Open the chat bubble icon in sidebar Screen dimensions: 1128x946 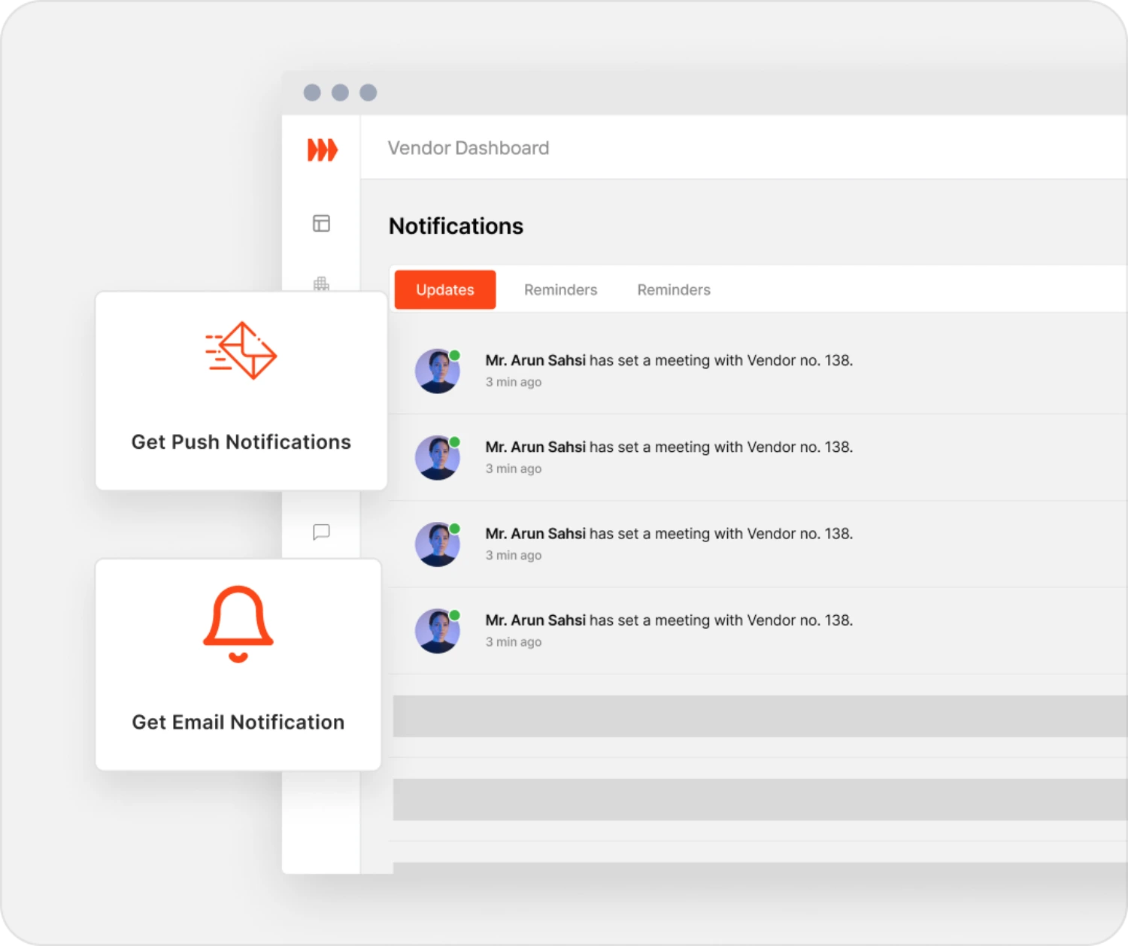click(321, 532)
